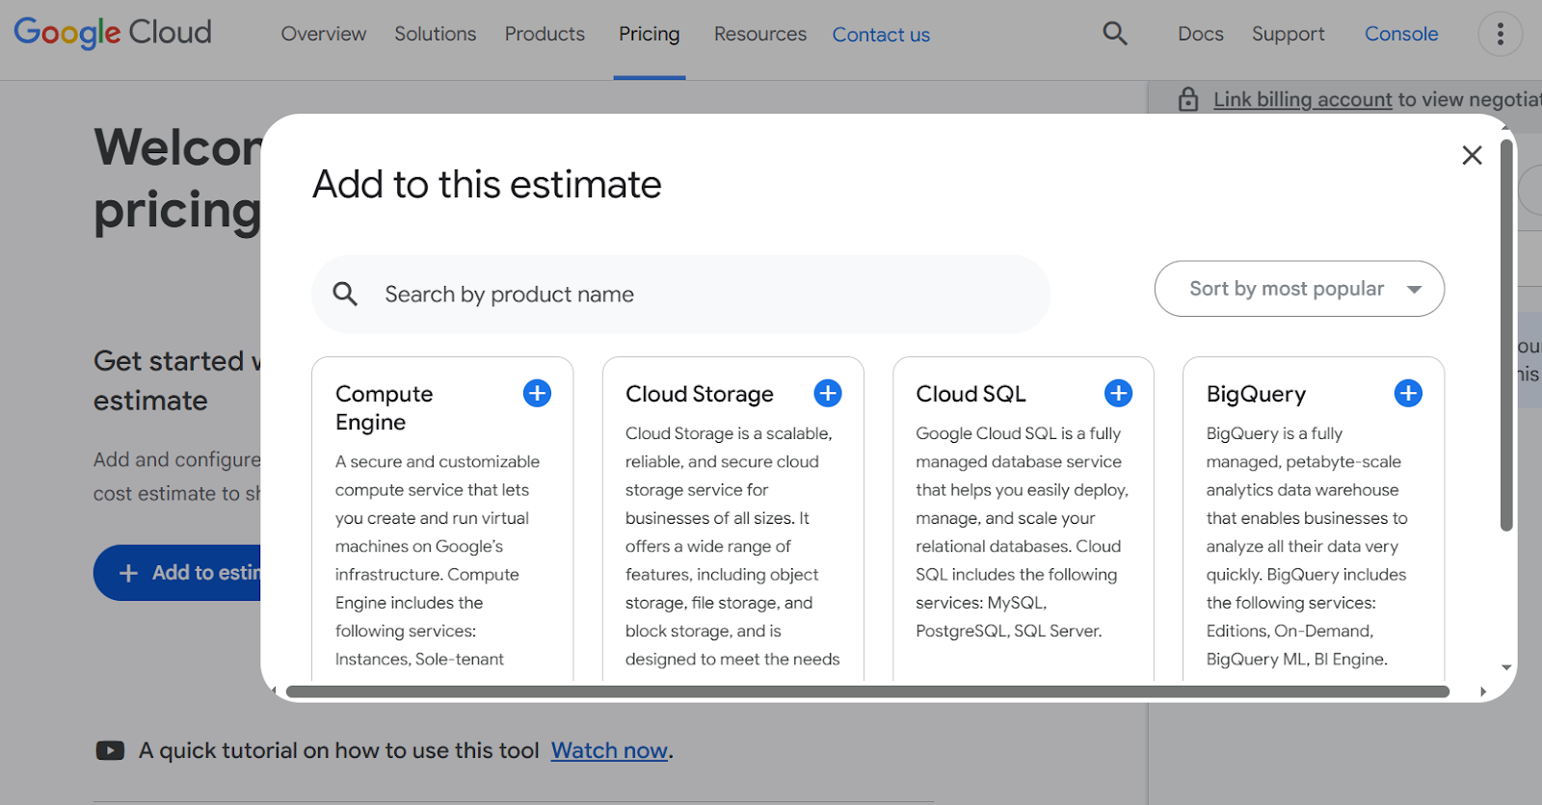Click the Link billing account link
The height and width of the screenshot is (805, 1542).
click(1303, 99)
